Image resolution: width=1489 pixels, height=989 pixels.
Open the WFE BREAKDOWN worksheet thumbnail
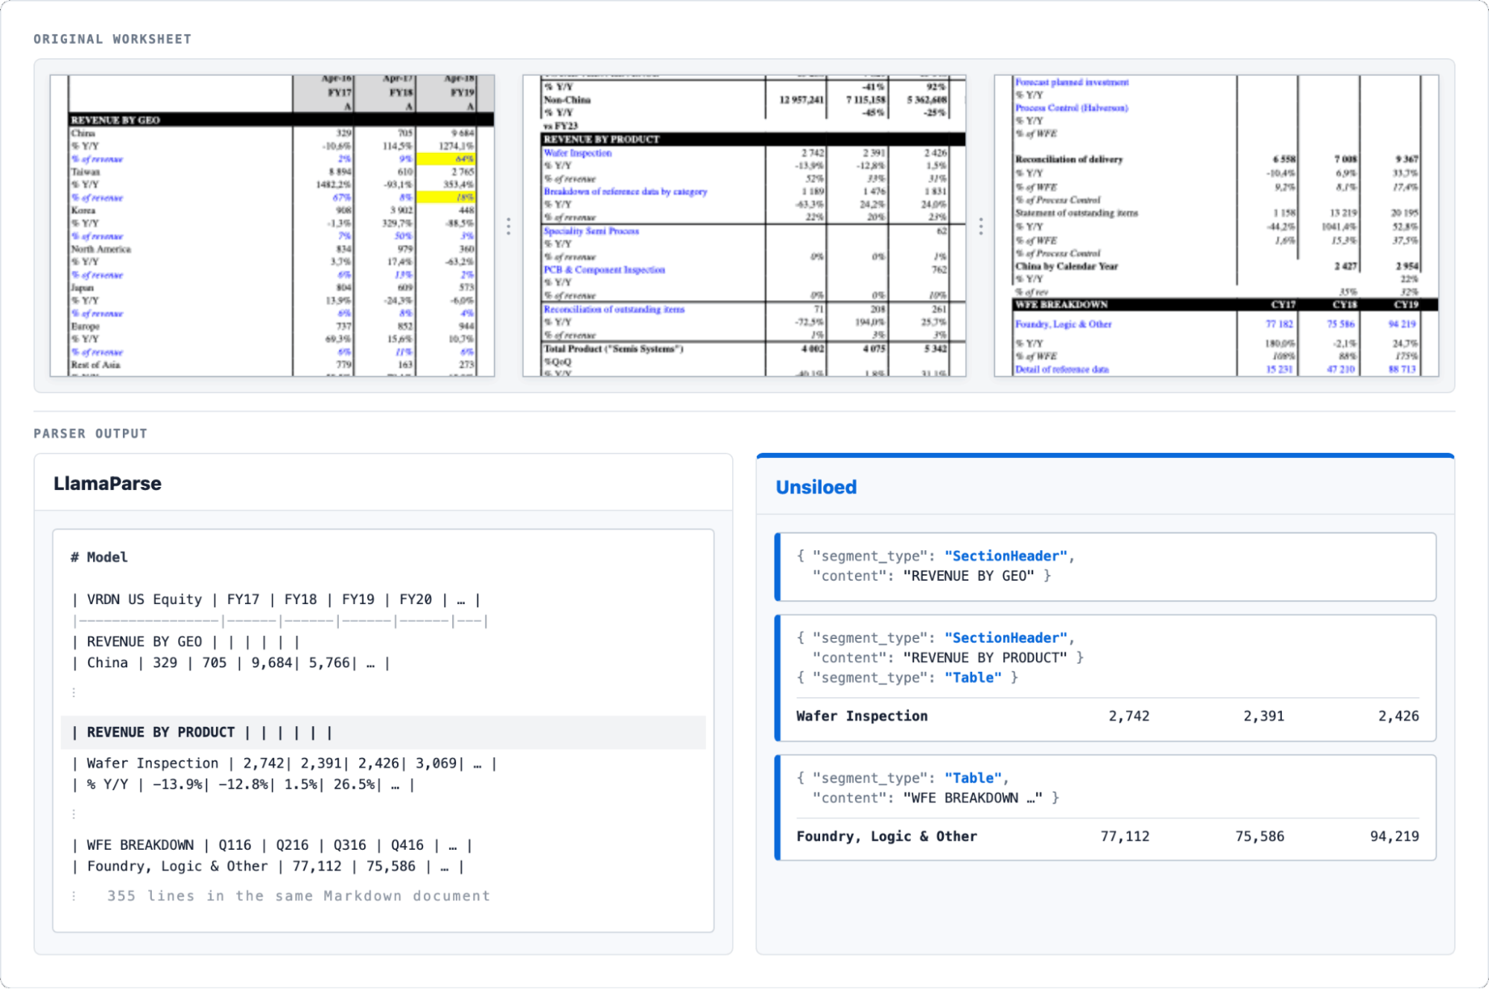click(1216, 226)
